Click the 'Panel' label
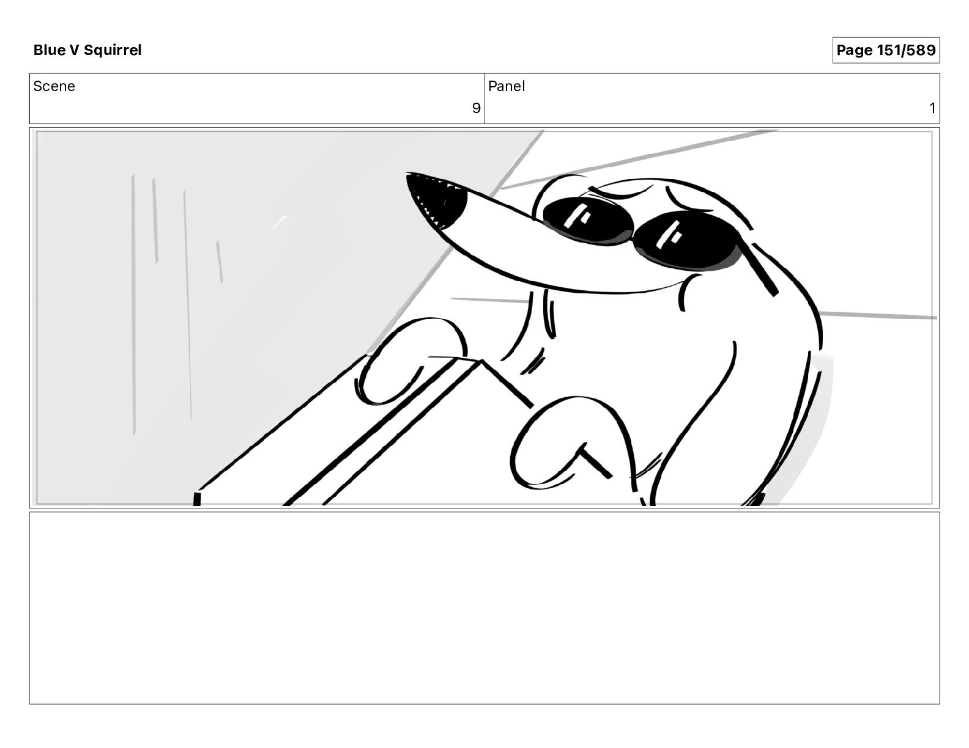 (x=507, y=86)
